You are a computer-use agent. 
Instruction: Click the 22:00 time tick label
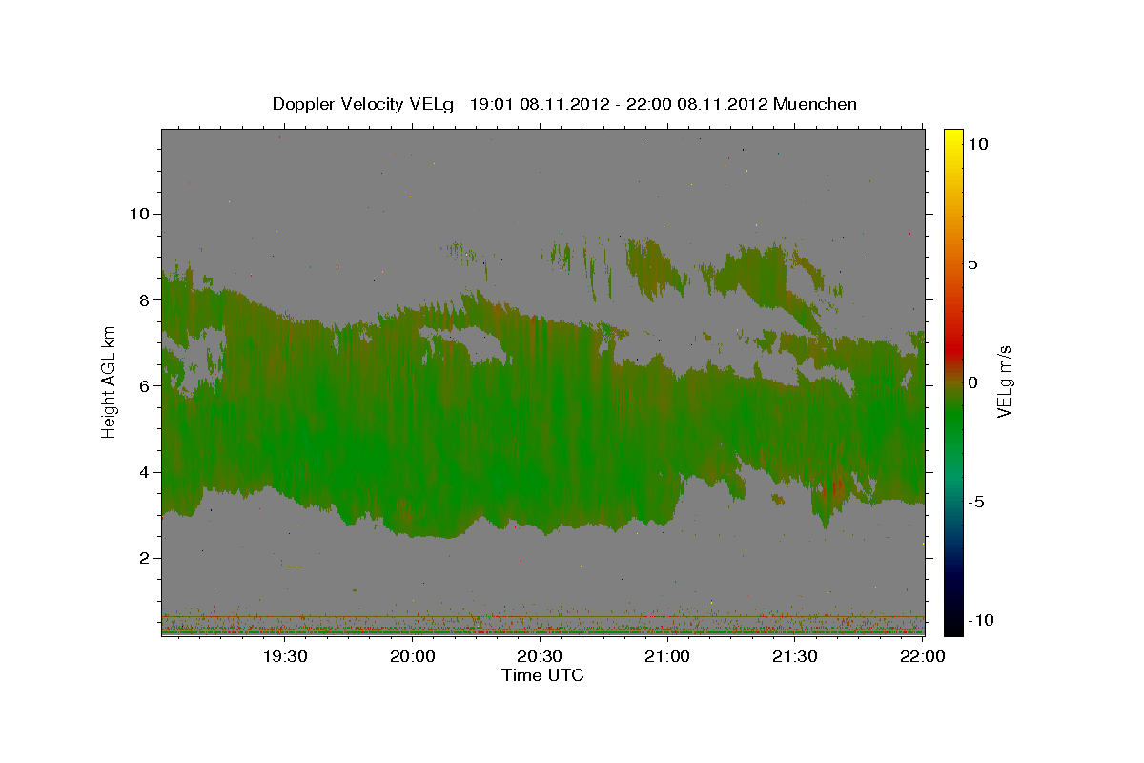click(922, 656)
